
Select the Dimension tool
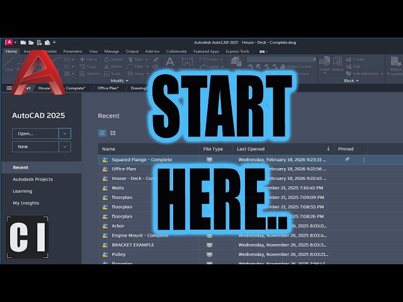188,64
